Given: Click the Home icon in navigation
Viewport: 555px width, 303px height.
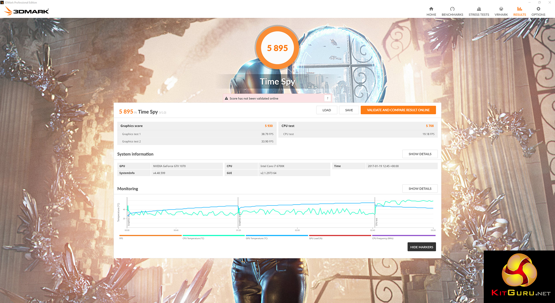Looking at the screenshot, I should 431,9.
